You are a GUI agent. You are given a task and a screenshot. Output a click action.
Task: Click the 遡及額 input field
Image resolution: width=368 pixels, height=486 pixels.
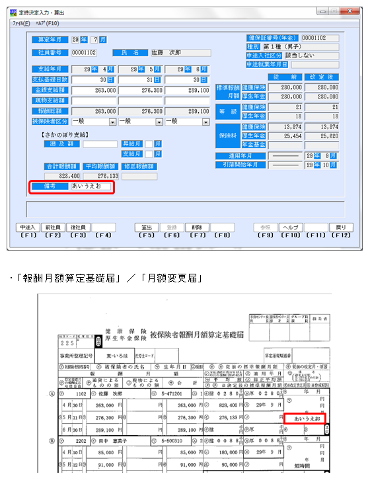pyautogui.click(x=100, y=144)
